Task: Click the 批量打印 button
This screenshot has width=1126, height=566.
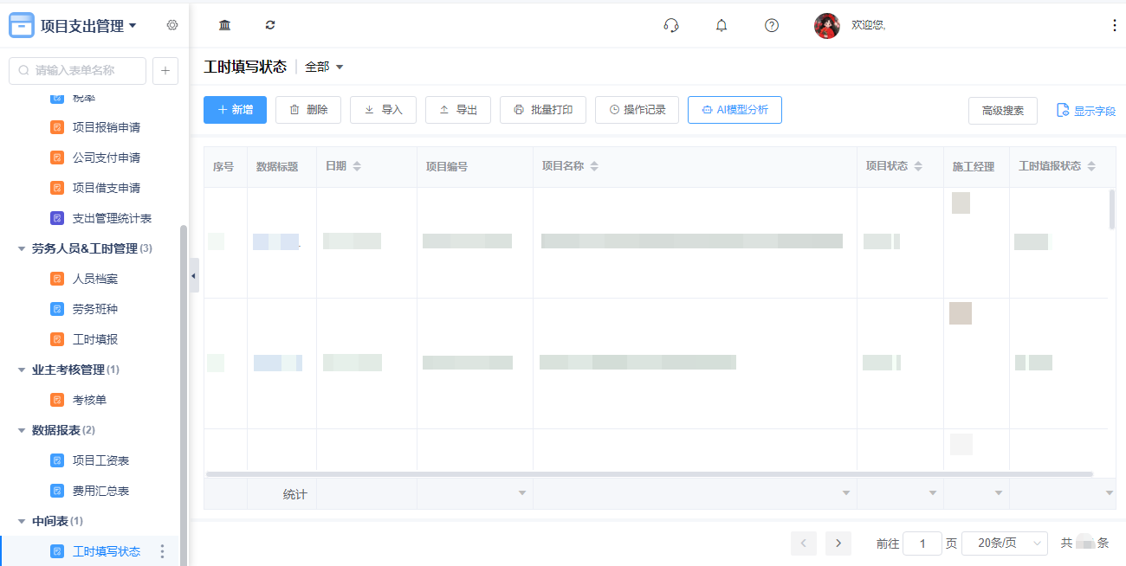Action: (543, 110)
